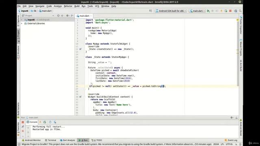
Task: Close Run tab with red X icon
Action: [23, 131]
